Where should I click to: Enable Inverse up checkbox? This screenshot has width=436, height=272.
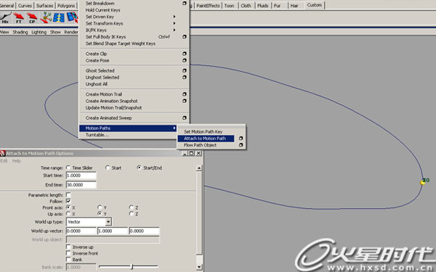pos(68,247)
